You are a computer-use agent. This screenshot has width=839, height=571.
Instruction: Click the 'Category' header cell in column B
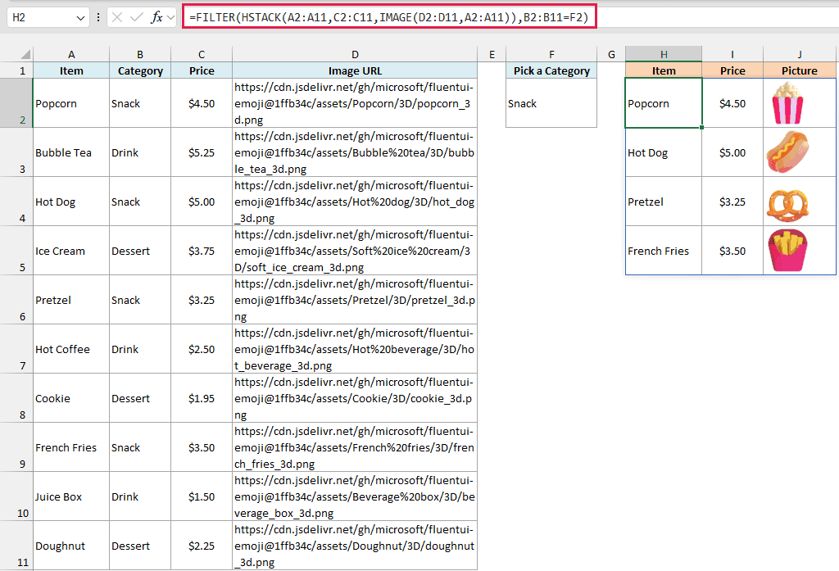tap(140, 70)
